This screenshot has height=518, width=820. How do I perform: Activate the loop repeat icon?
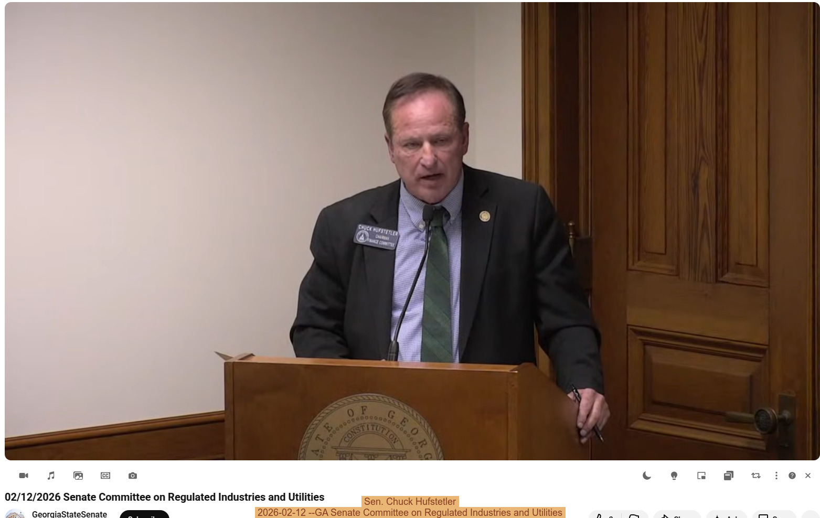point(755,475)
